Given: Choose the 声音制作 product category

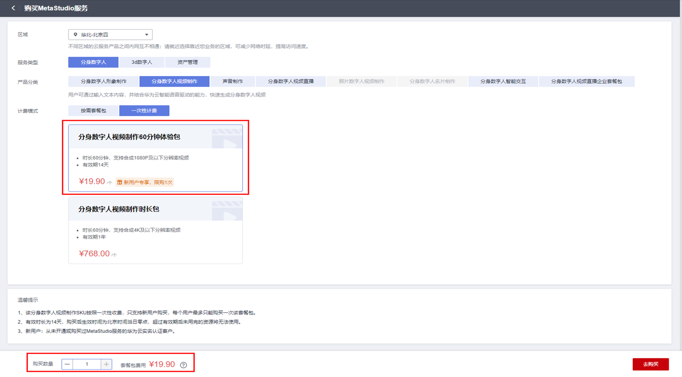Looking at the screenshot, I should 233,81.
